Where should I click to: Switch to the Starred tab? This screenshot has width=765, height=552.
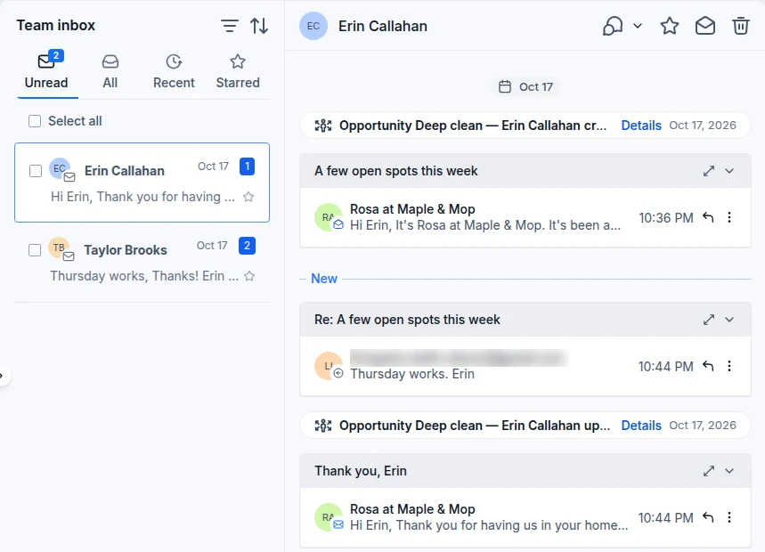point(238,71)
